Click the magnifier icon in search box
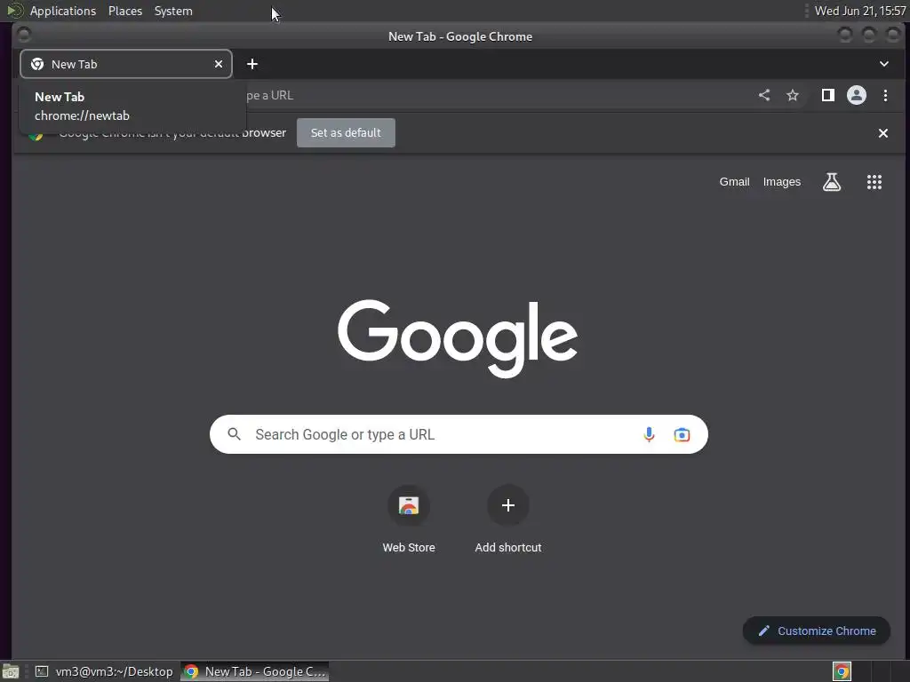 click(234, 433)
